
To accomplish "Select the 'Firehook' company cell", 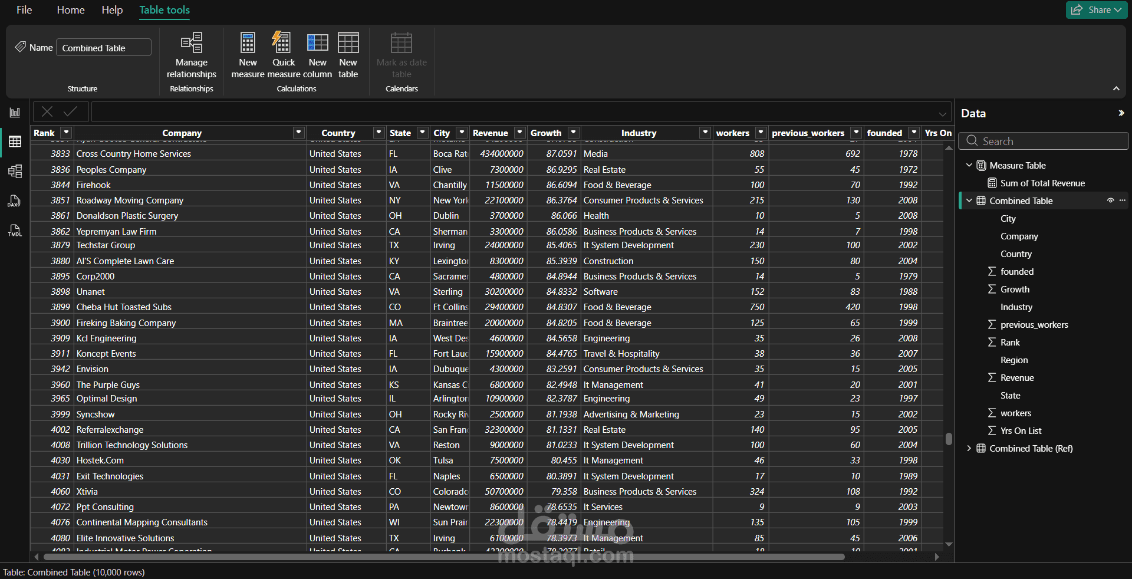I will tap(190, 185).
